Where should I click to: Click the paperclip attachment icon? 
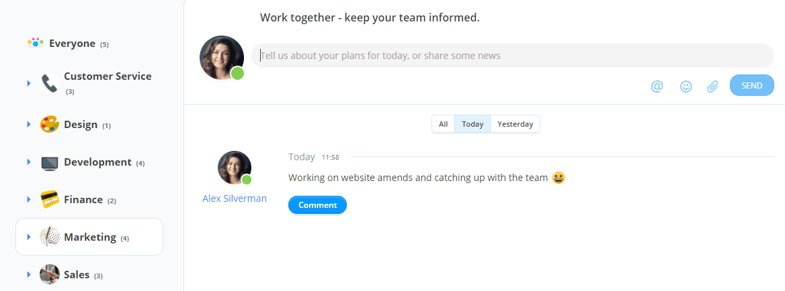tap(712, 86)
